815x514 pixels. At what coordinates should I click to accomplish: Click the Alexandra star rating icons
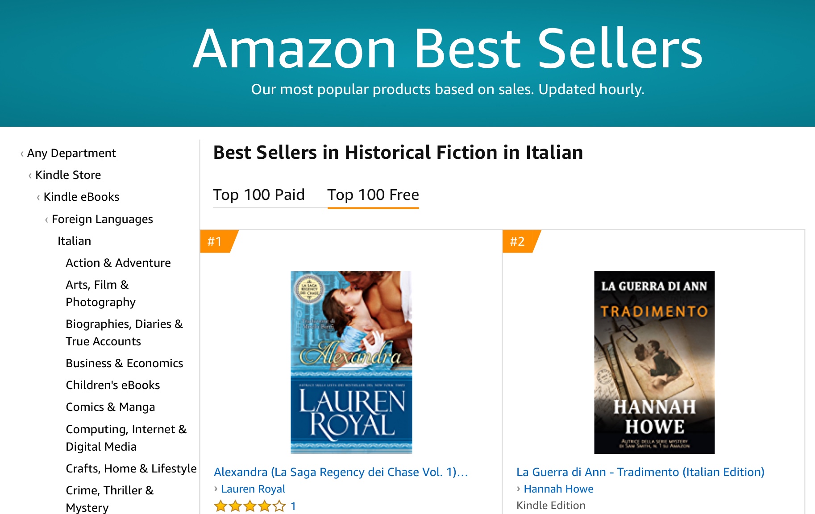tap(249, 506)
